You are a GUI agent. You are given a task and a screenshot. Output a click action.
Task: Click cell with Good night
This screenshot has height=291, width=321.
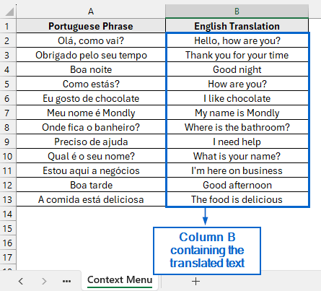tap(237, 69)
